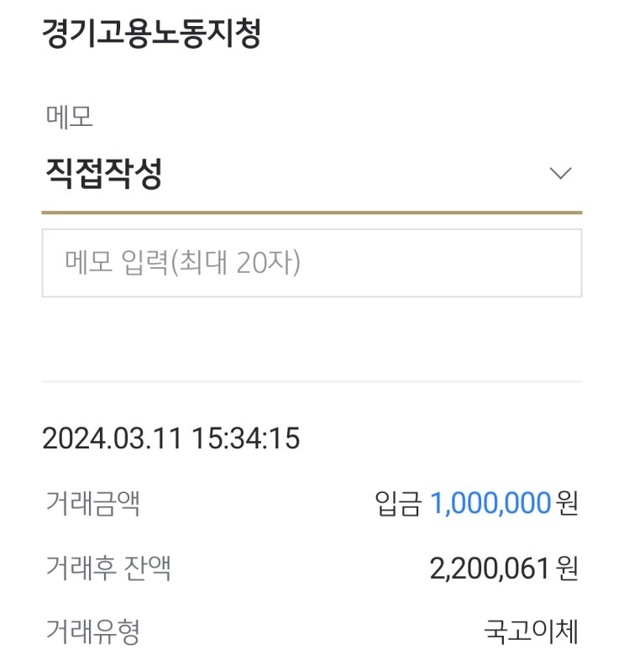
Task: Select the 2,200,061 balance value
Action: (x=490, y=569)
